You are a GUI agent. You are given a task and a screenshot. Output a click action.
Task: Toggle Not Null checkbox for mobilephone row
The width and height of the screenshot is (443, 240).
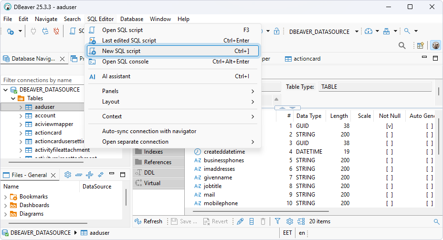point(390,203)
